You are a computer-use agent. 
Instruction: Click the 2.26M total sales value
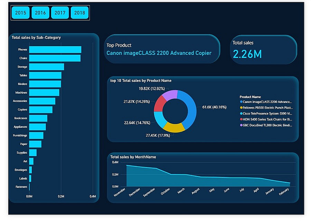tap(247, 54)
